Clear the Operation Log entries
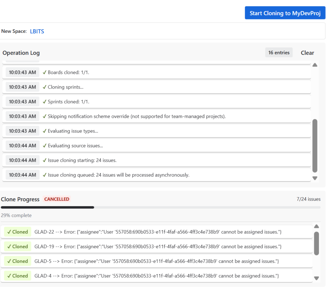 [307, 53]
